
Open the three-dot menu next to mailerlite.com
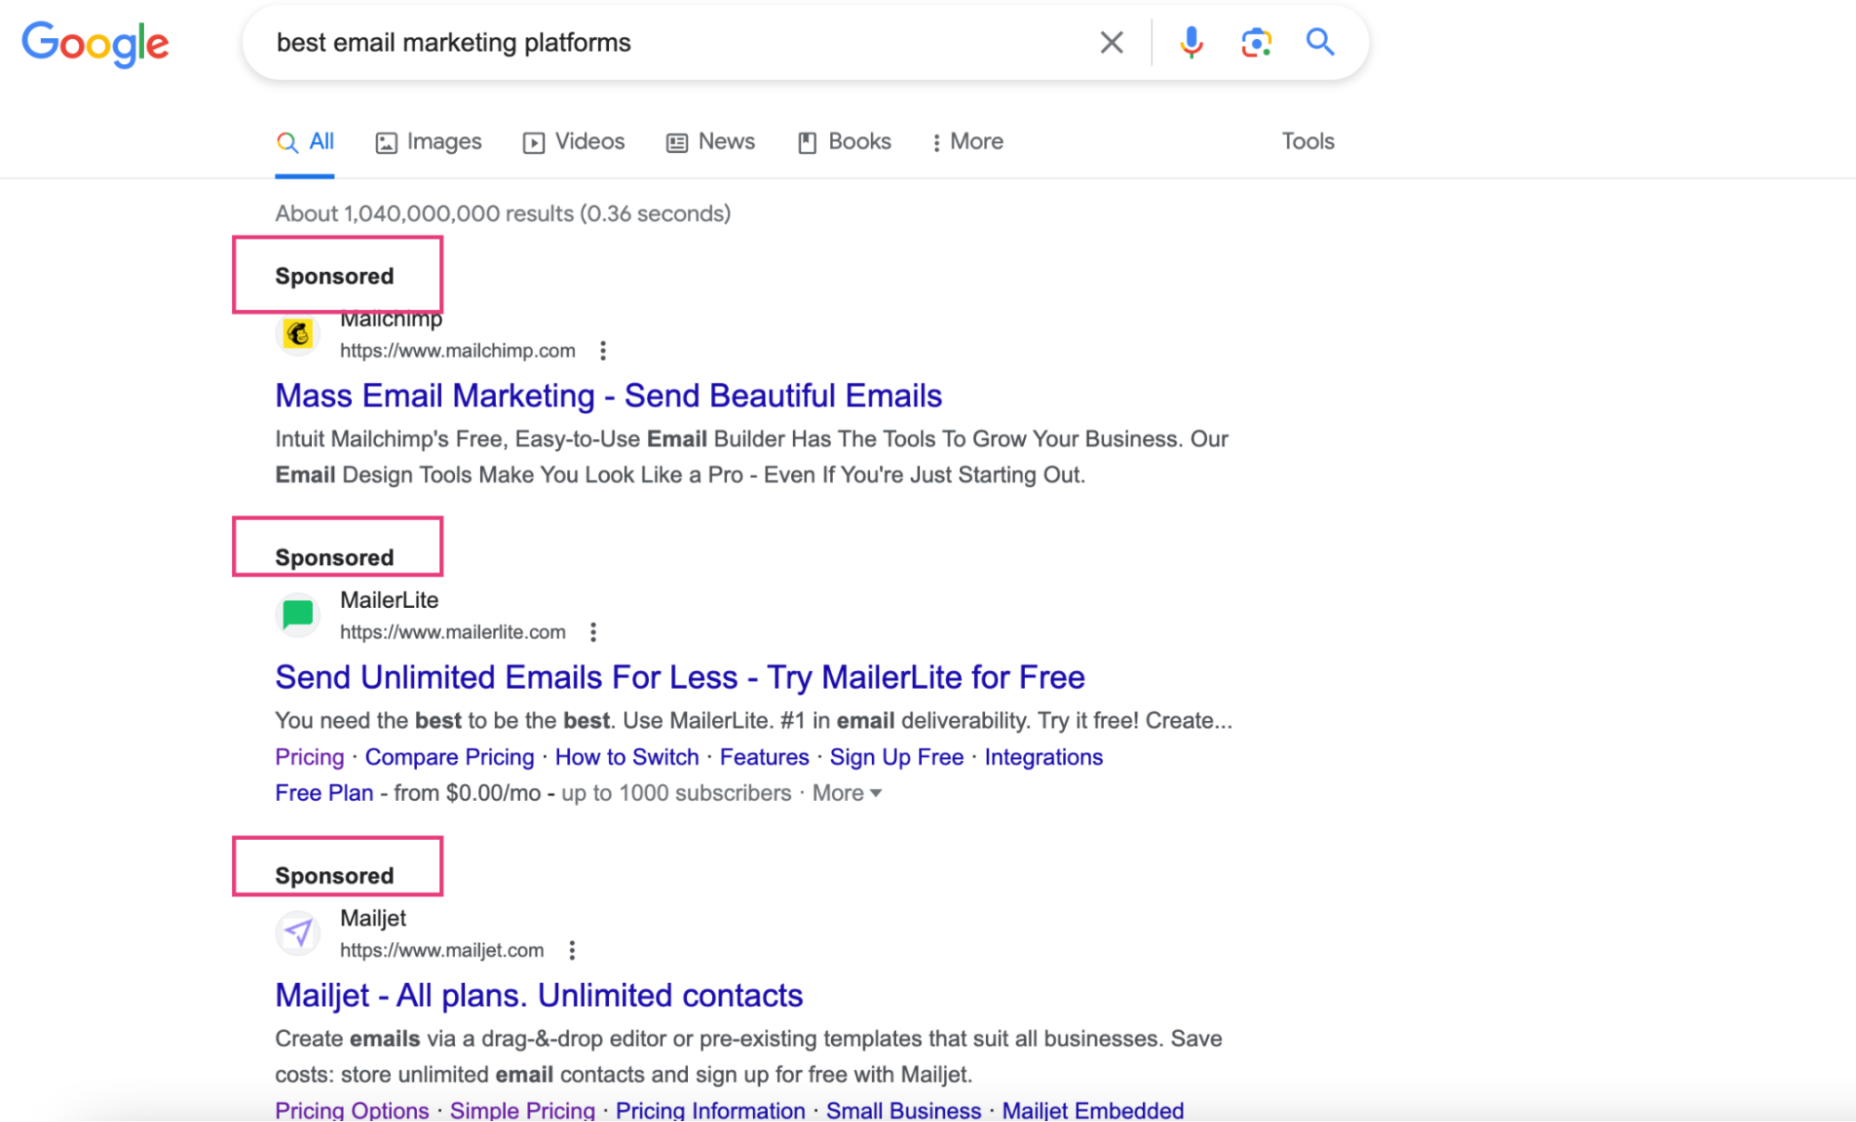tap(593, 632)
